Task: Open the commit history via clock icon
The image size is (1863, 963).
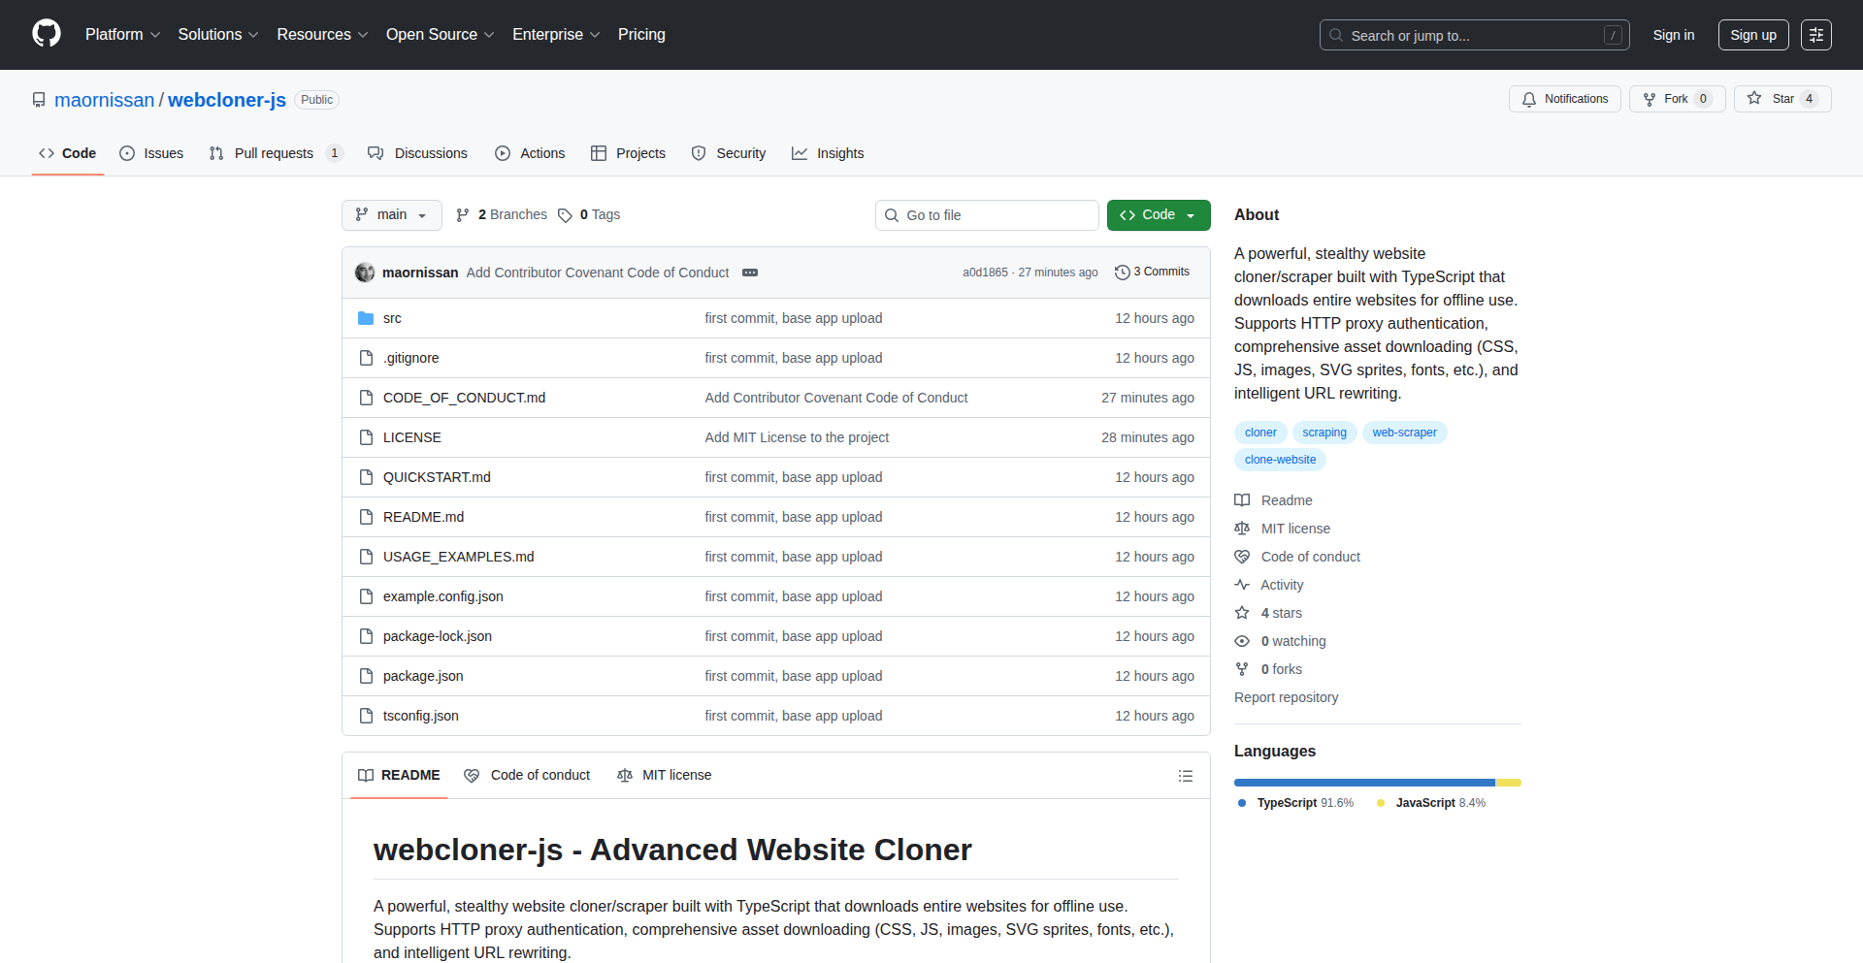Action: [x=1124, y=272]
